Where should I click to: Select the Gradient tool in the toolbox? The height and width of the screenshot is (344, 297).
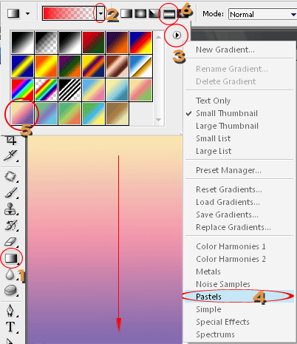click(x=11, y=258)
